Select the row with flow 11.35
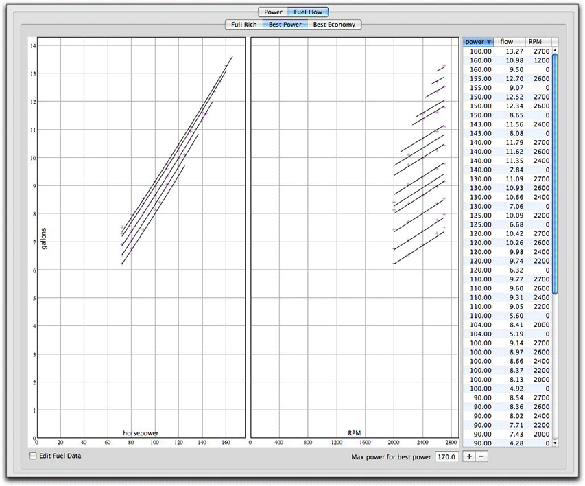The width and height of the screenshot is (585, 486). (x=508, y=161)
